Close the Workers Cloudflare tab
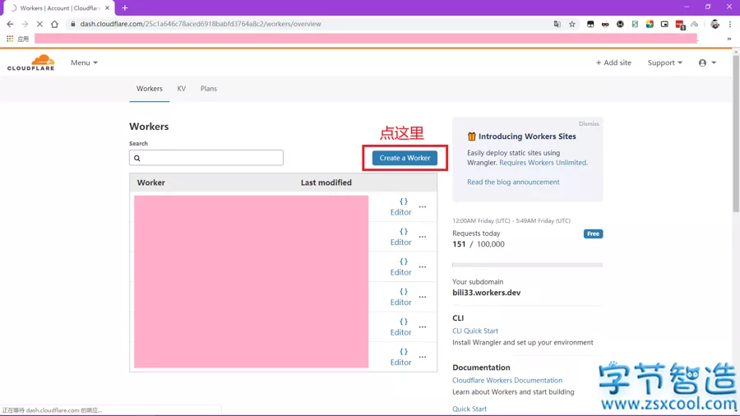This screenshot has height=416, width=740. click(x=107, y=8)
